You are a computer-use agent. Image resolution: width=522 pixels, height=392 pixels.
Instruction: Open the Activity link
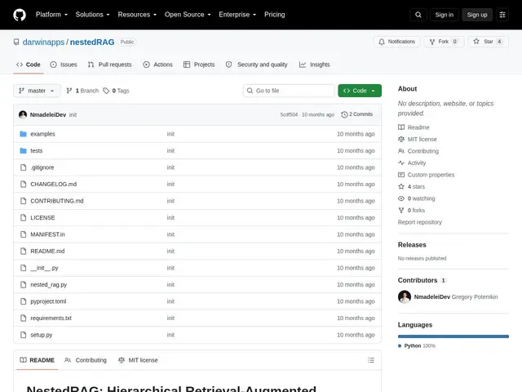(x=412, y=163)
